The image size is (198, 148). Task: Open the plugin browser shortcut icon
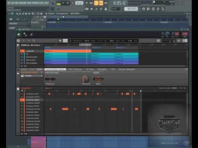(x=163, y=9)
